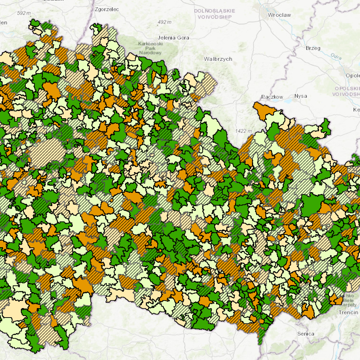The height and width of the screenshot is (360, 360).
Task: Click the Dolnoslaskie Voivodship region label
Action: [214, 14]
